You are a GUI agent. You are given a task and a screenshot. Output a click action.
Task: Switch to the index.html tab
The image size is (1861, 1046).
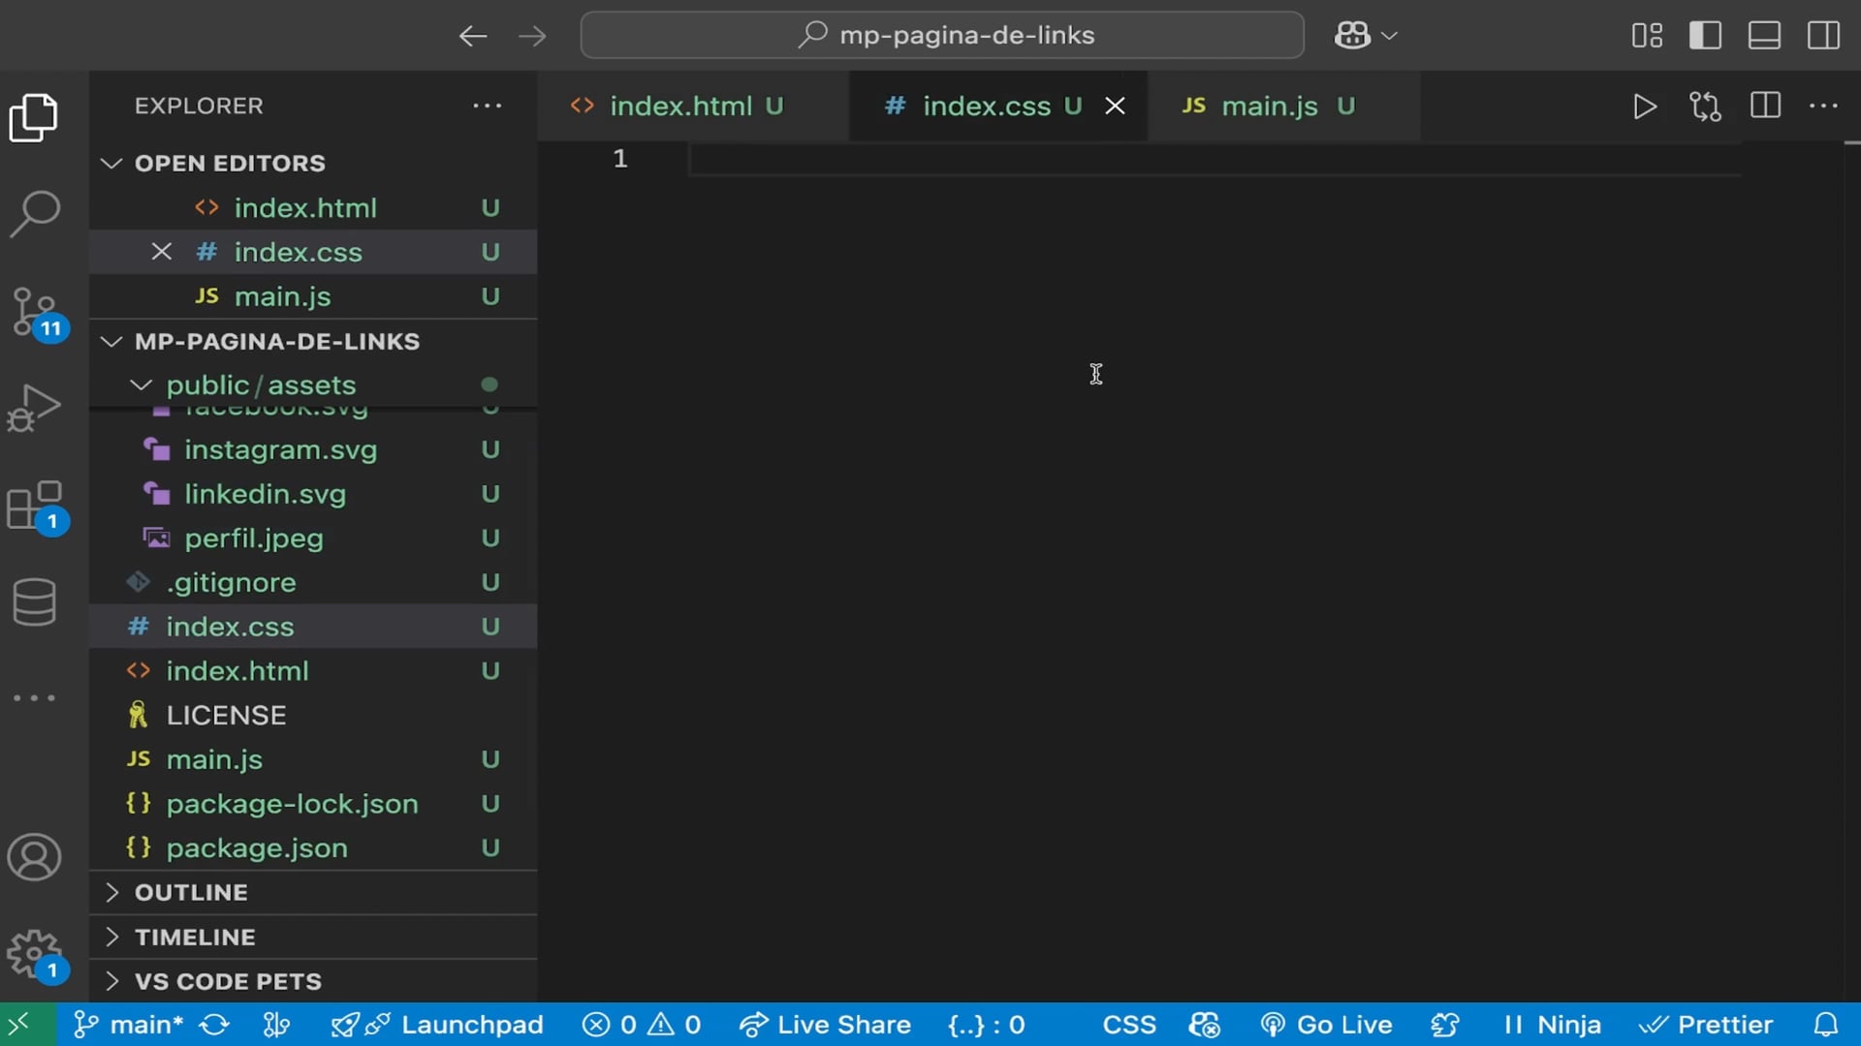click(x=680, y=107)
